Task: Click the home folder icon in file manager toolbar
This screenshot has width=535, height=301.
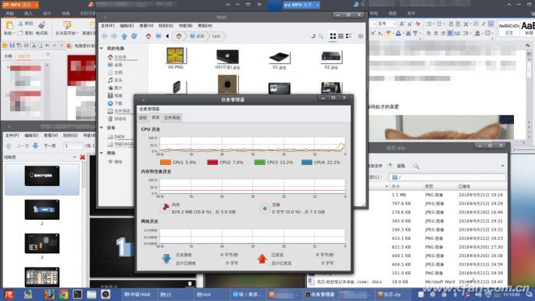Action: 148,36
